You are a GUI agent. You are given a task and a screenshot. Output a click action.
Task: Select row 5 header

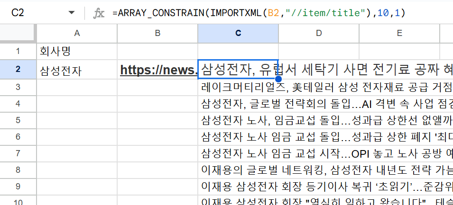pos(18,120)
